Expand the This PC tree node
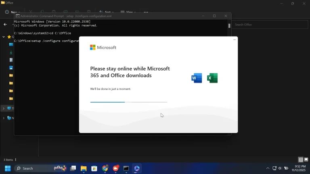Screen dimensions: 310x174 [4, 108]
